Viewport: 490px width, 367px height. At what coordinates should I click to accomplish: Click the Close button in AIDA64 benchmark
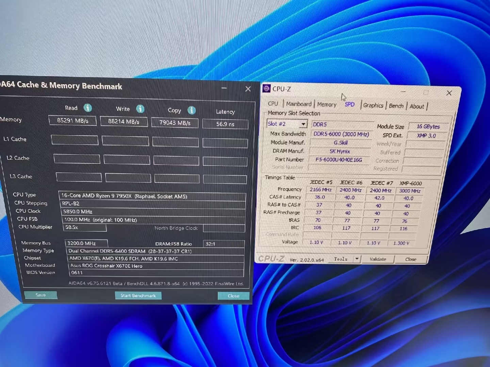click(233, 296)
